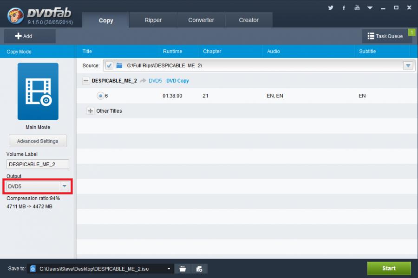This screenshot has width=418, height=278.
Task: Switch to the Ripper tab
Action: 153,20
